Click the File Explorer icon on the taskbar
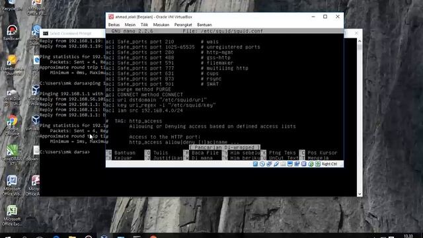The width and height of the screenshot is (423, 238). pyautogui.click(x=72, y=237)
